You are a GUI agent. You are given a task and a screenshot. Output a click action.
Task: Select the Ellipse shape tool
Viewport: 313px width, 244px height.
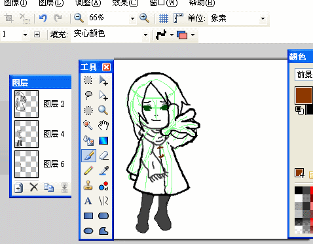(x=88, y=231)
